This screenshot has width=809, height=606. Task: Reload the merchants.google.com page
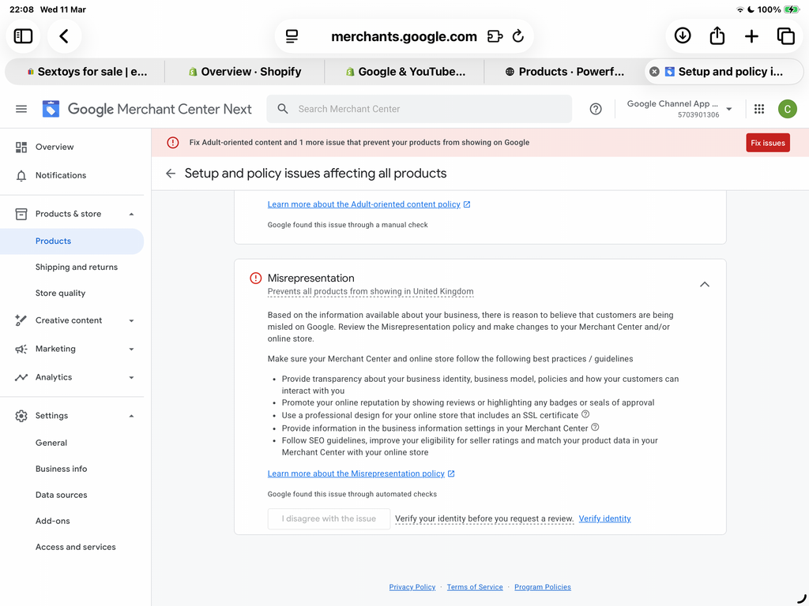(518, 36)
